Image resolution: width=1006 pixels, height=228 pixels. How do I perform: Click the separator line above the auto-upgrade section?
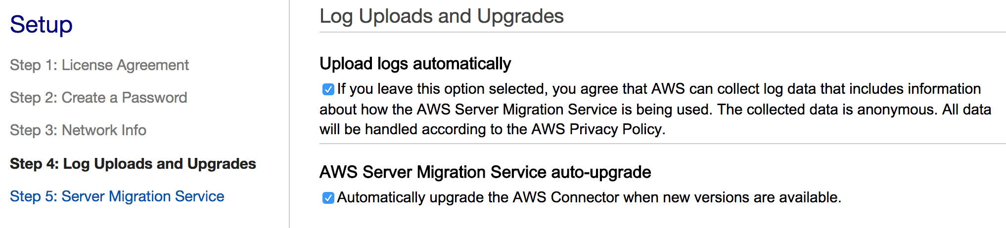click(x=662, y=144)
